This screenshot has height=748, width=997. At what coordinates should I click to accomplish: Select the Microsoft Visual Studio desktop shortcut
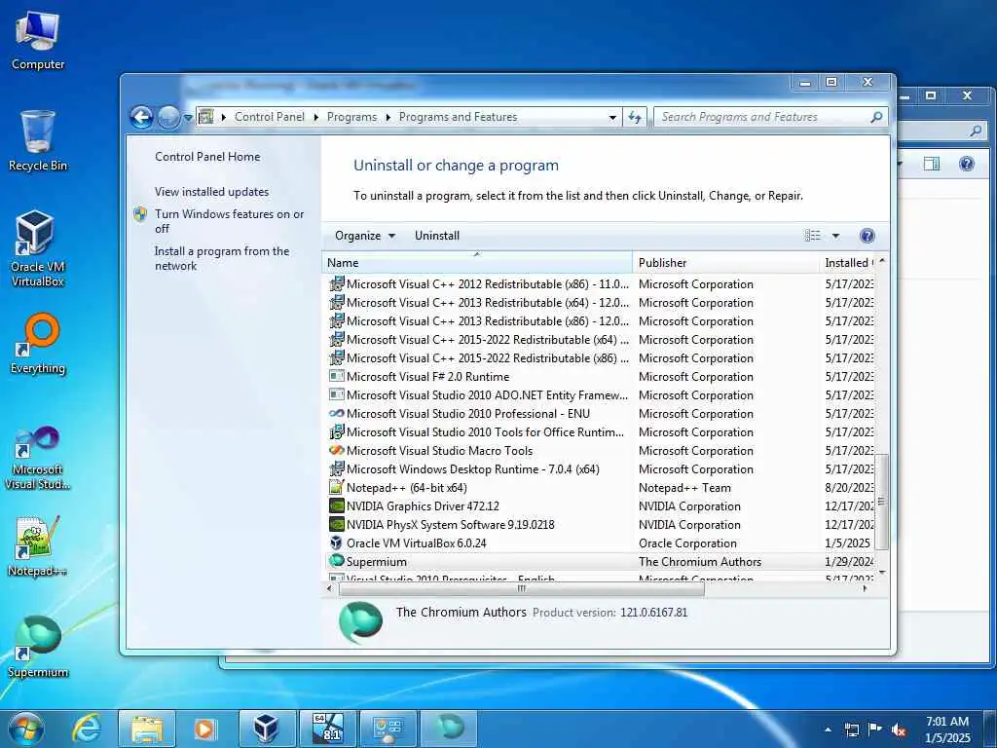(38, 458)
